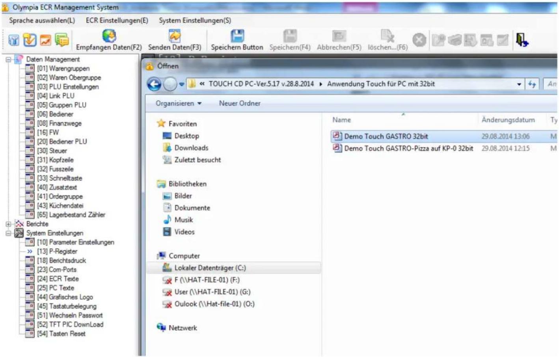The width and height of the screenshot is (559, 357).
Task: Select [01] Warengruppen in tree
Action: (63, 69)
